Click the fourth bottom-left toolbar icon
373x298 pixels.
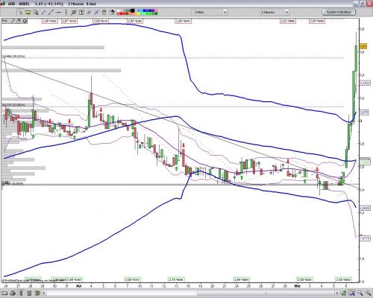click(29, 294)
